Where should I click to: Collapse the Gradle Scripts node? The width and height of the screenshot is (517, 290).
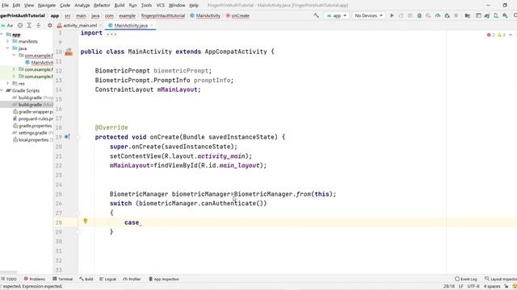2,90
